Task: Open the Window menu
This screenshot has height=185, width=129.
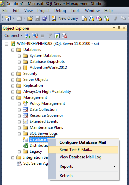Action: [92, 11]
